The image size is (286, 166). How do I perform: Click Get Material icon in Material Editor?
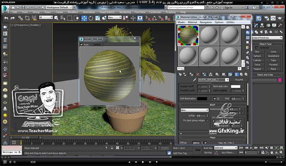(180, 74)
